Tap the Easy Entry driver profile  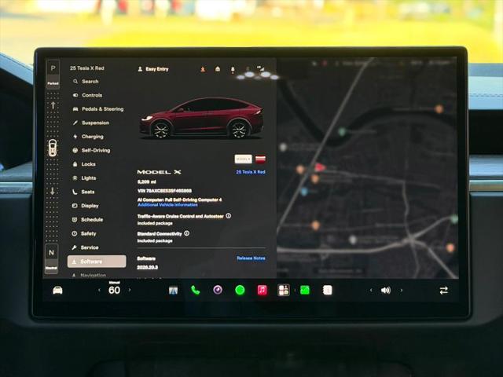pos(153,69)
